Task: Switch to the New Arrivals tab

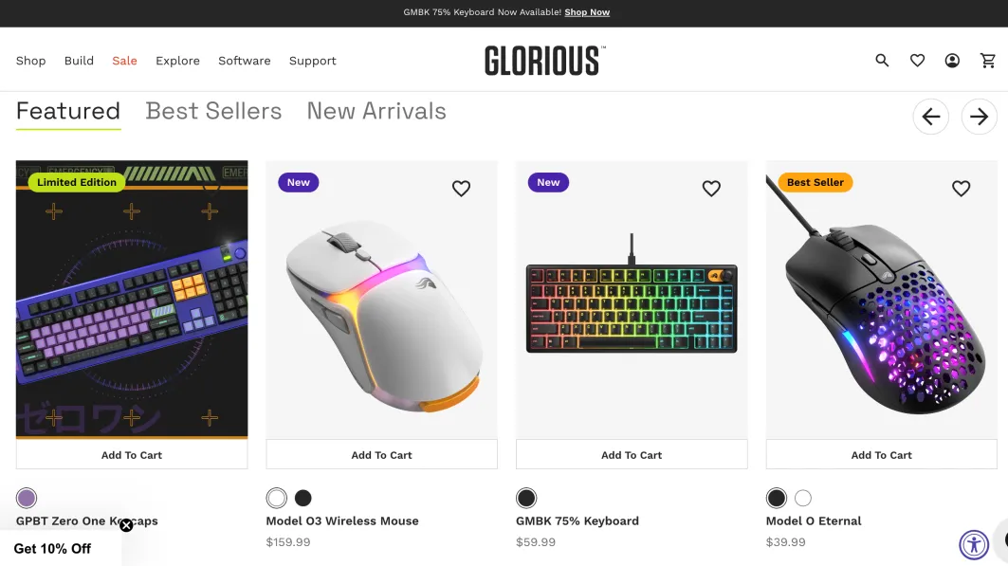Action: tap(376, 111)
